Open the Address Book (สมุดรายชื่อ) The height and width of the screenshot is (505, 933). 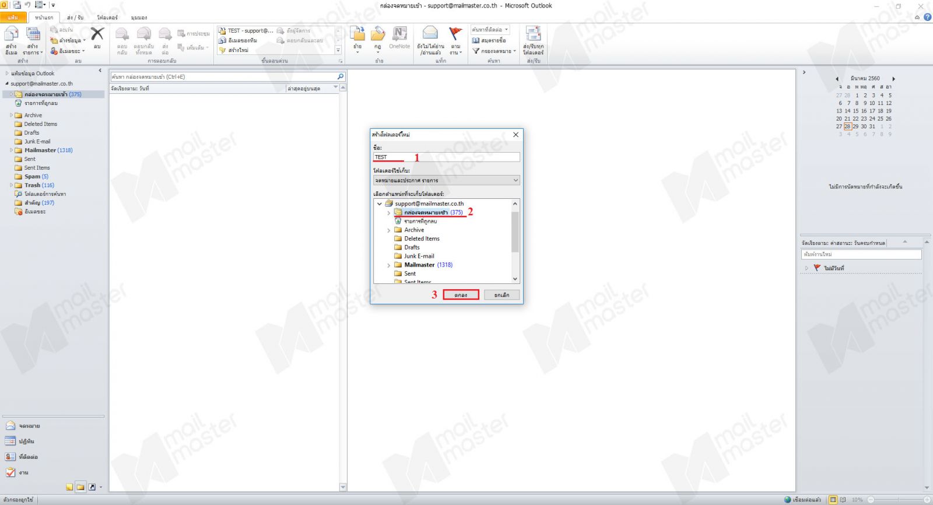coord(489,40)
